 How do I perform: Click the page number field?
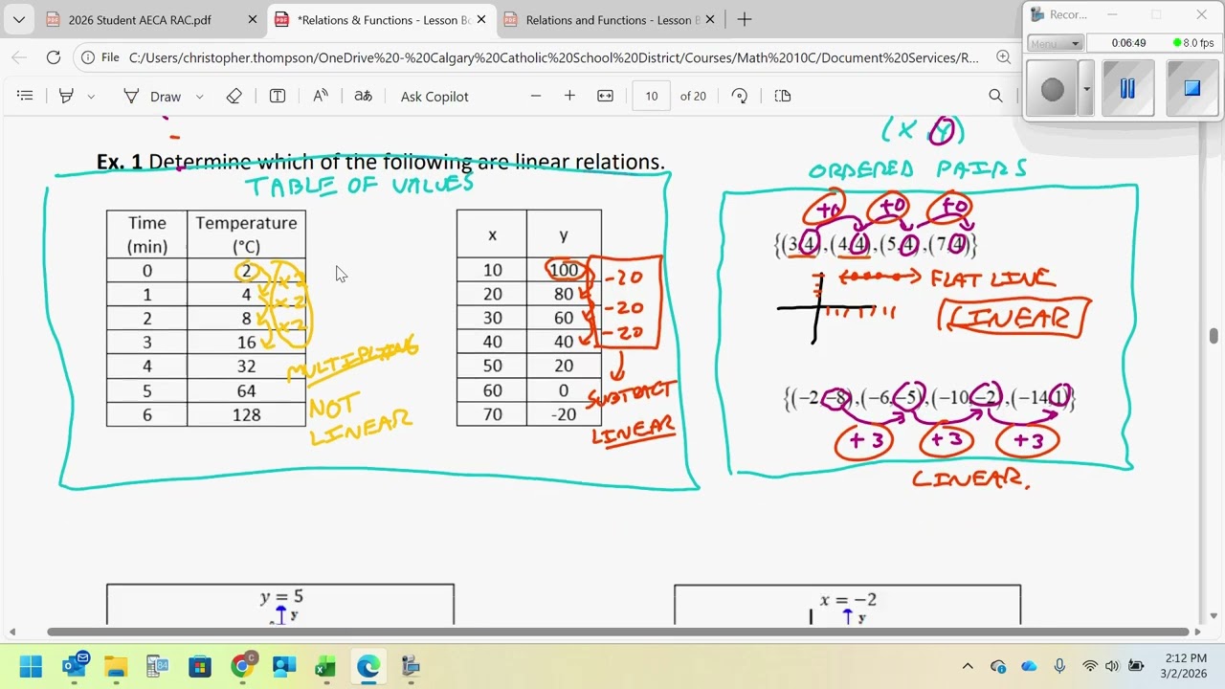(652, 96)
